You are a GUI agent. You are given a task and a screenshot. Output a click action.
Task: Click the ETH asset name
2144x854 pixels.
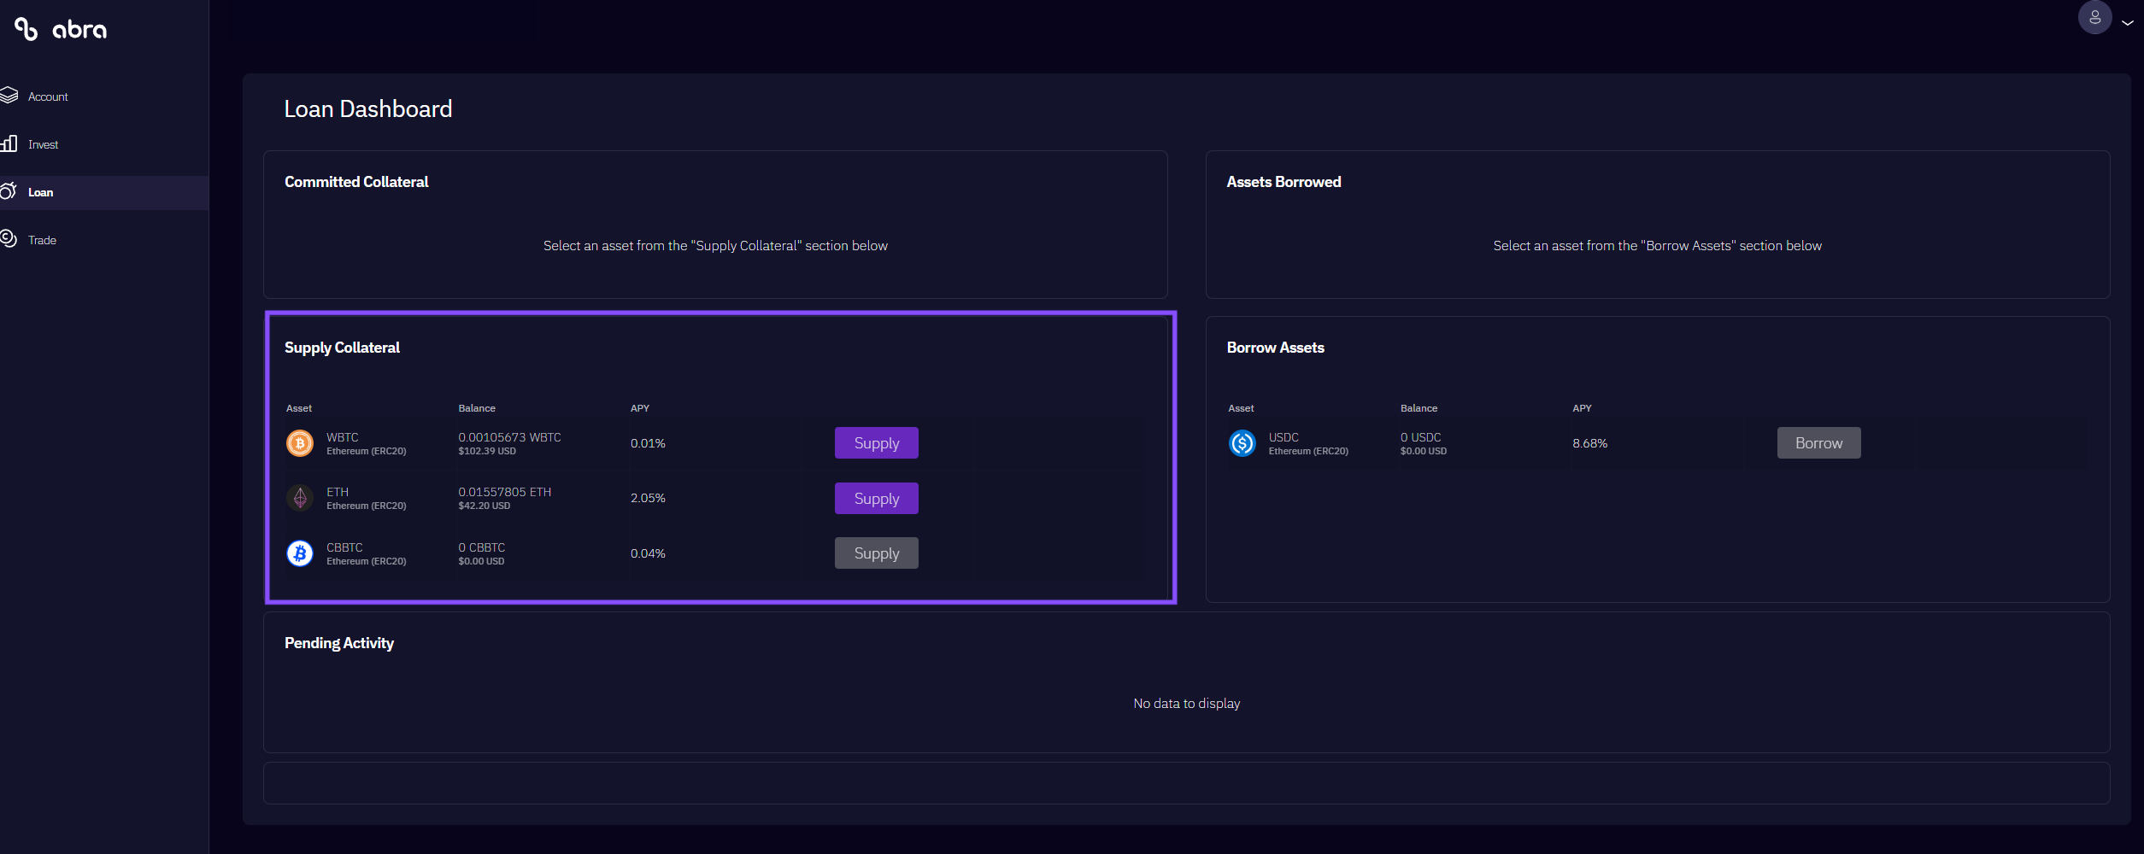tap(338, 492)
